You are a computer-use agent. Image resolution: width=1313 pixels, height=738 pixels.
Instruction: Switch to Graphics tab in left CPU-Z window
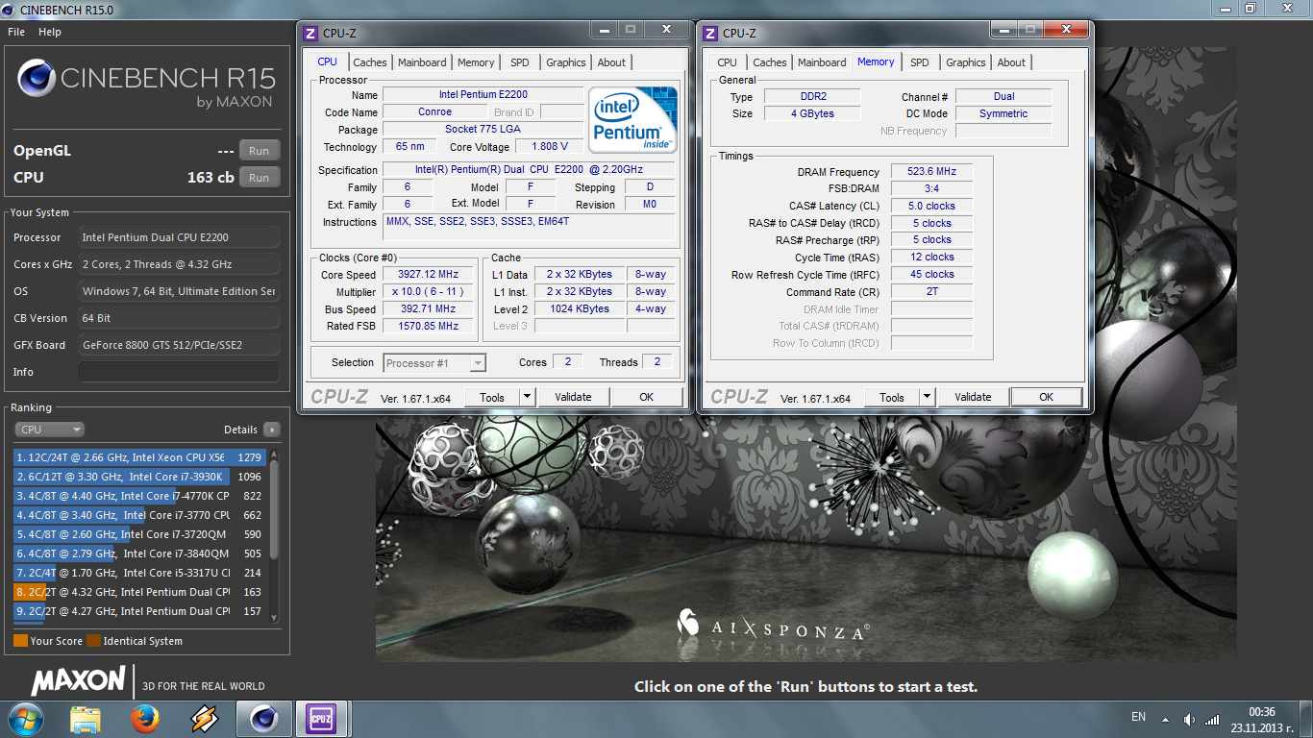(566, 62)
